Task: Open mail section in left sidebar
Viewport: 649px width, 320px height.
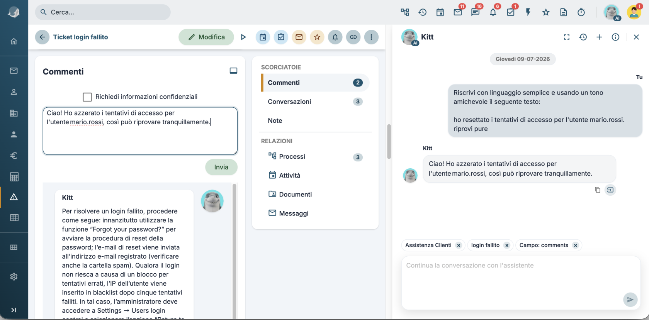Action: tap(14, 71)
